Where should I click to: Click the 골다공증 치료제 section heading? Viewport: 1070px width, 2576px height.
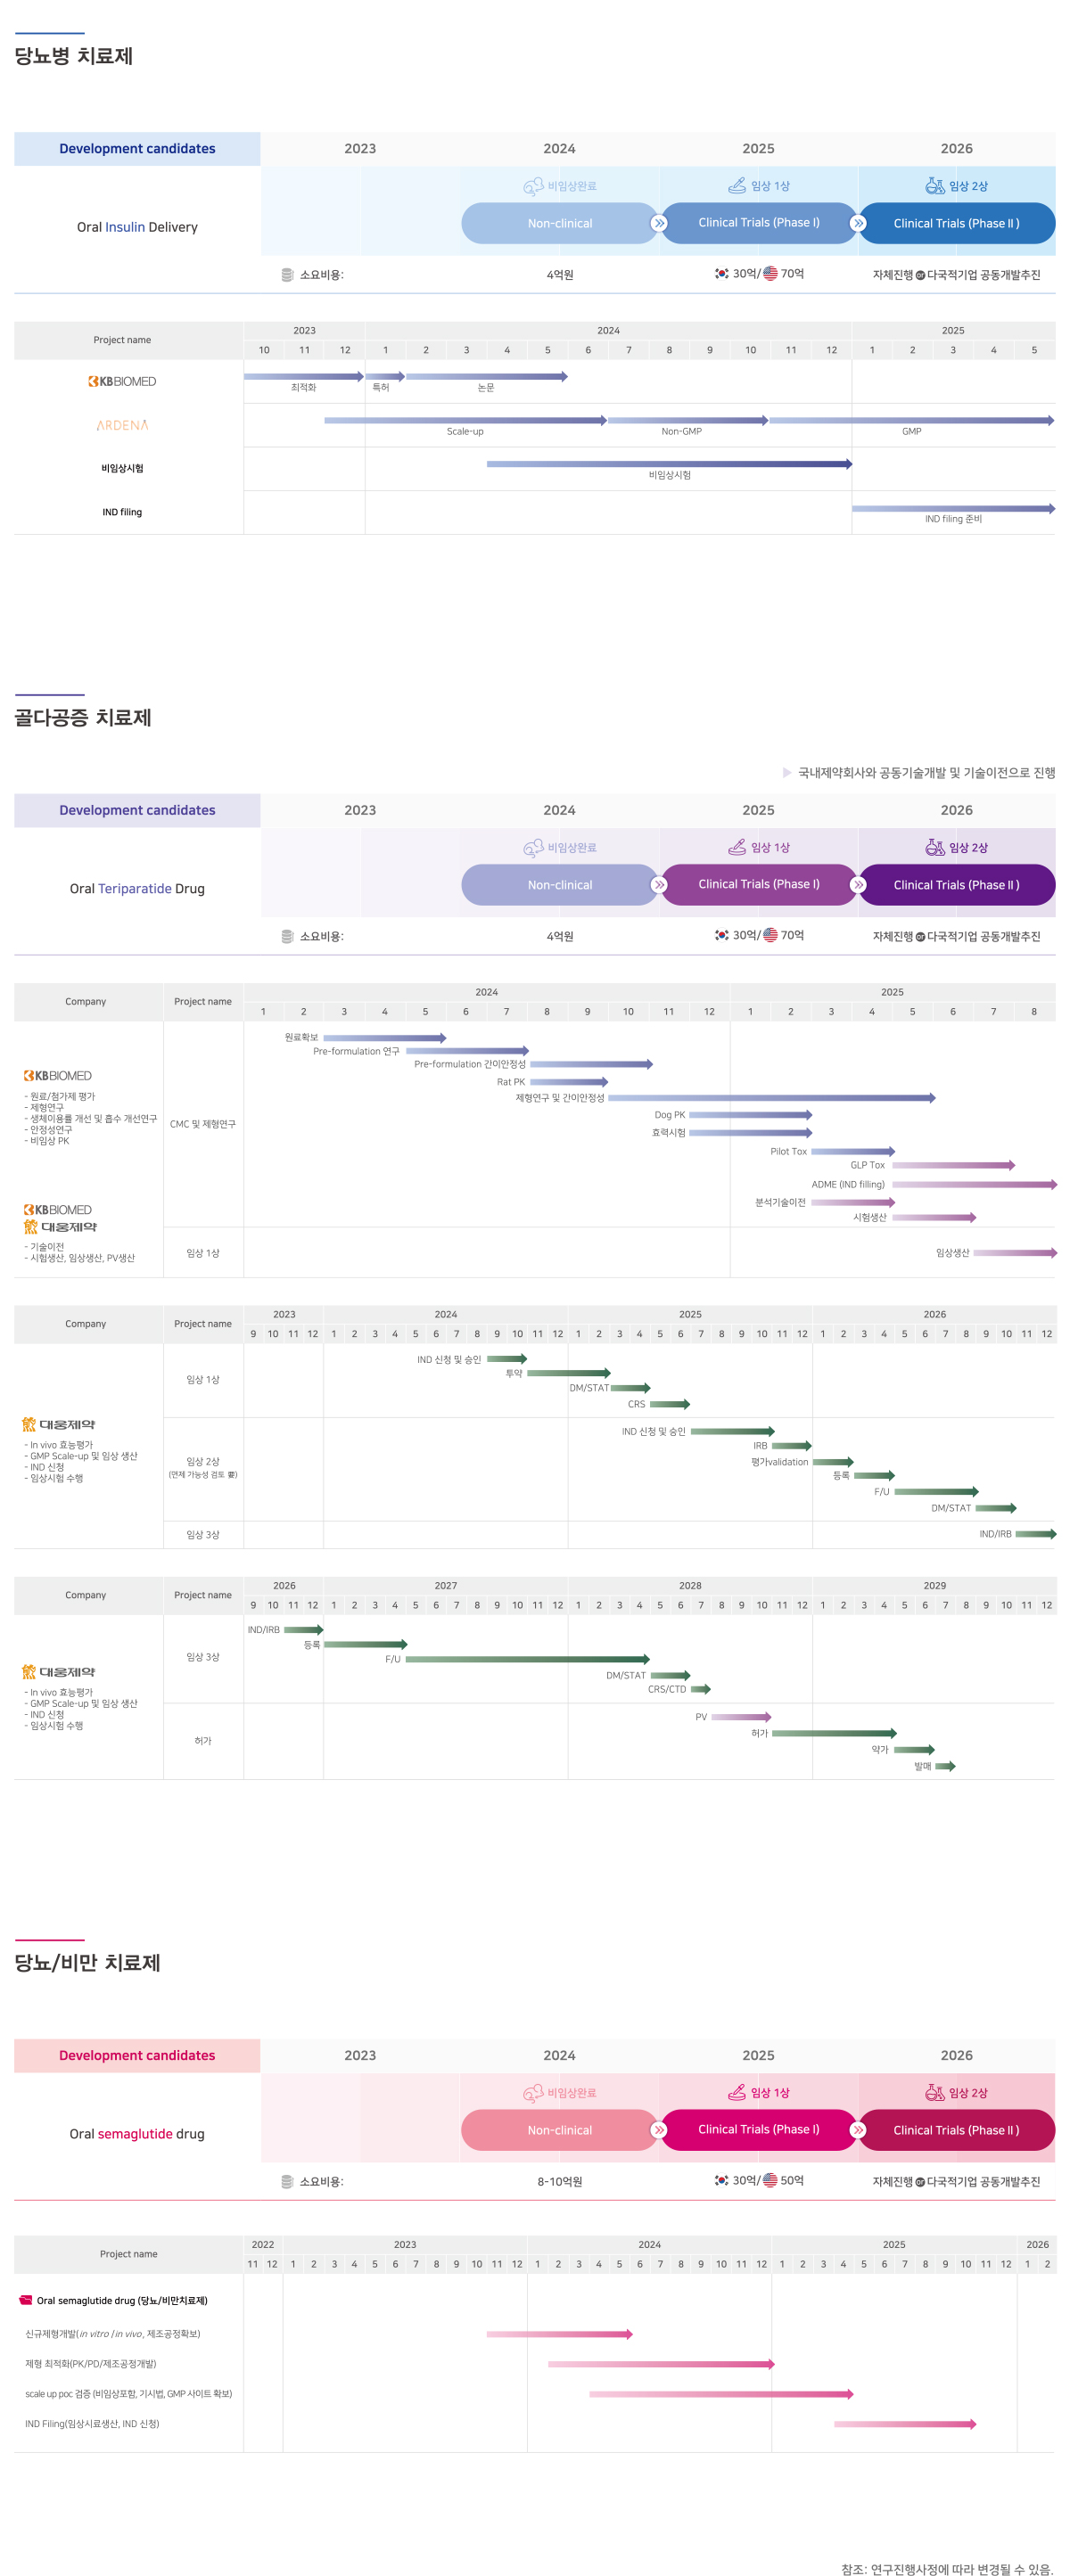[x=83, y=718]
